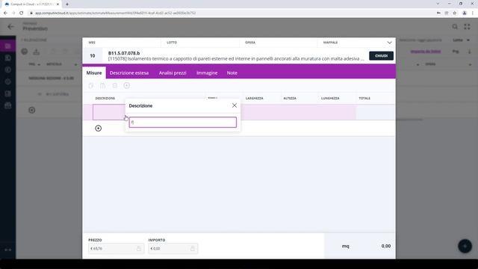The image size is (478, 269).
Task: Click the add circle icon in Misure toolbar
Action: click(x=127, y=85)
